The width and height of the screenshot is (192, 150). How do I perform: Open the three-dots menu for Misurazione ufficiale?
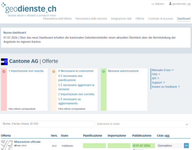click(186, 146)
